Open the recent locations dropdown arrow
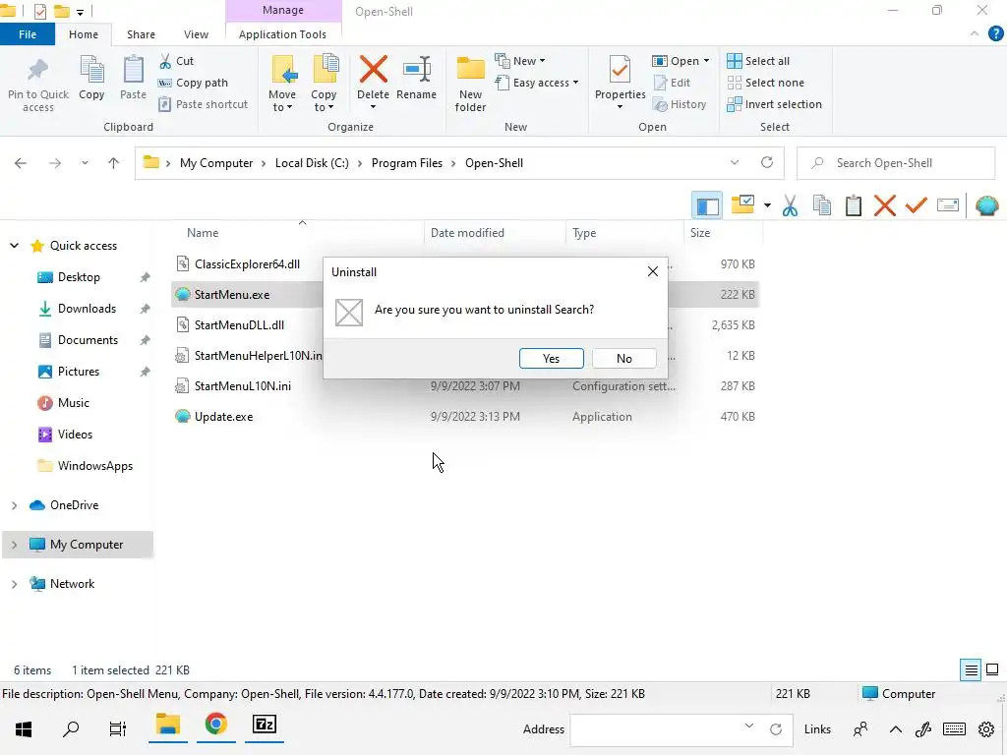 coord(85,163)
